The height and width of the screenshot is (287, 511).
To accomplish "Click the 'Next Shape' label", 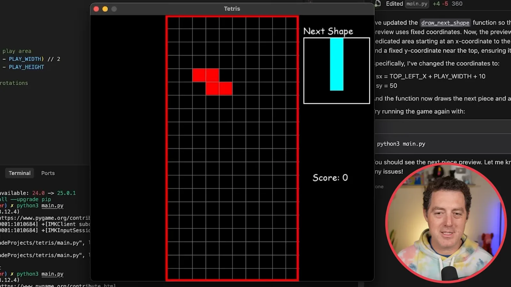I will click(x=328, y=31).
